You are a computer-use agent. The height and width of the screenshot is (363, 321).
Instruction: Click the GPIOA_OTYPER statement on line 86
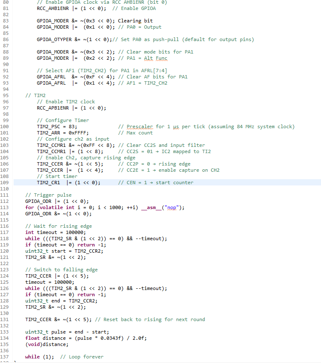74,39
